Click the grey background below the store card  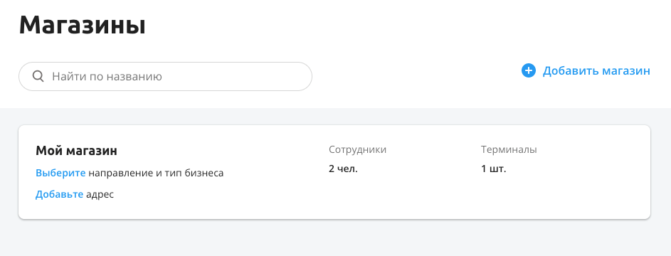coord(336,240)
